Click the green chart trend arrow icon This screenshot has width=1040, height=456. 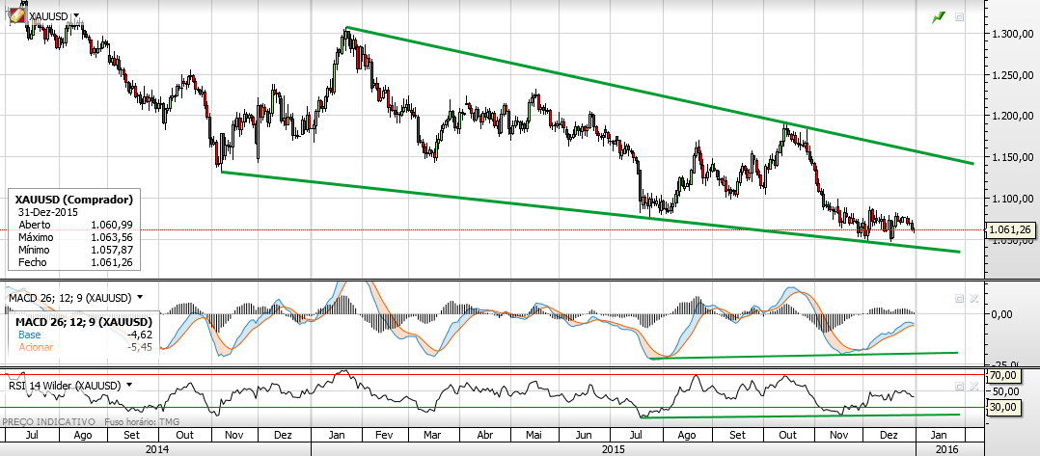coord(937,17)
